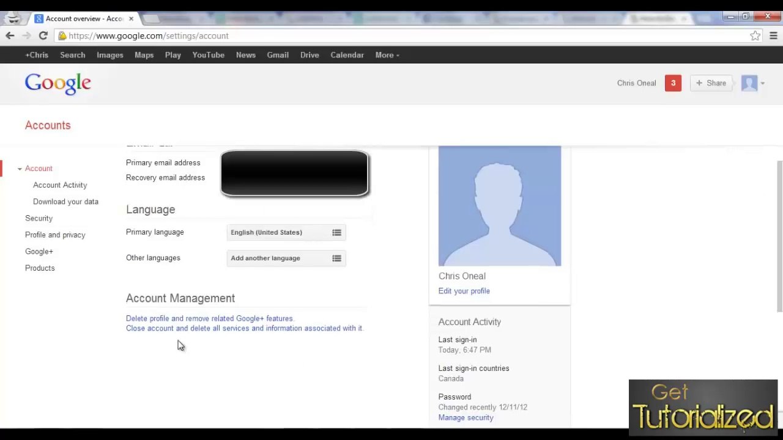Open the Add another language dropdown

click(286, 258)
